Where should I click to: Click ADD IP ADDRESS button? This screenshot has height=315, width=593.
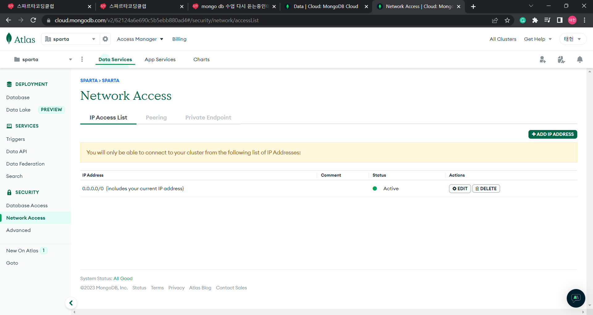(x=553, y=134)
